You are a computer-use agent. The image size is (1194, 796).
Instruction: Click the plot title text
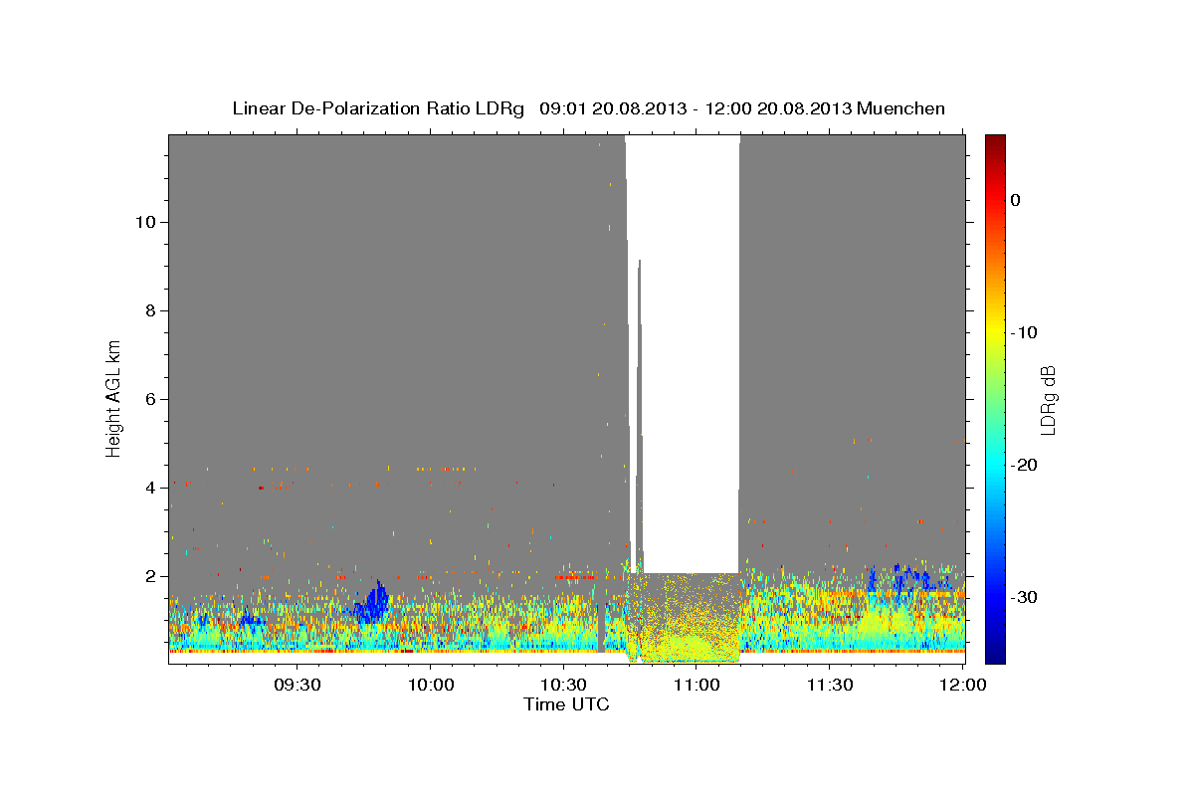(588, 108)
